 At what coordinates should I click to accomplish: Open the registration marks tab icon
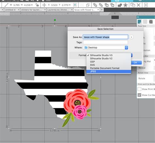[151, 22]
